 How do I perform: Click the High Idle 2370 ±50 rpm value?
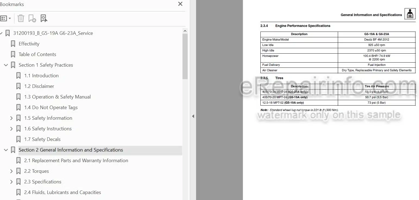[x=377, y=51]
